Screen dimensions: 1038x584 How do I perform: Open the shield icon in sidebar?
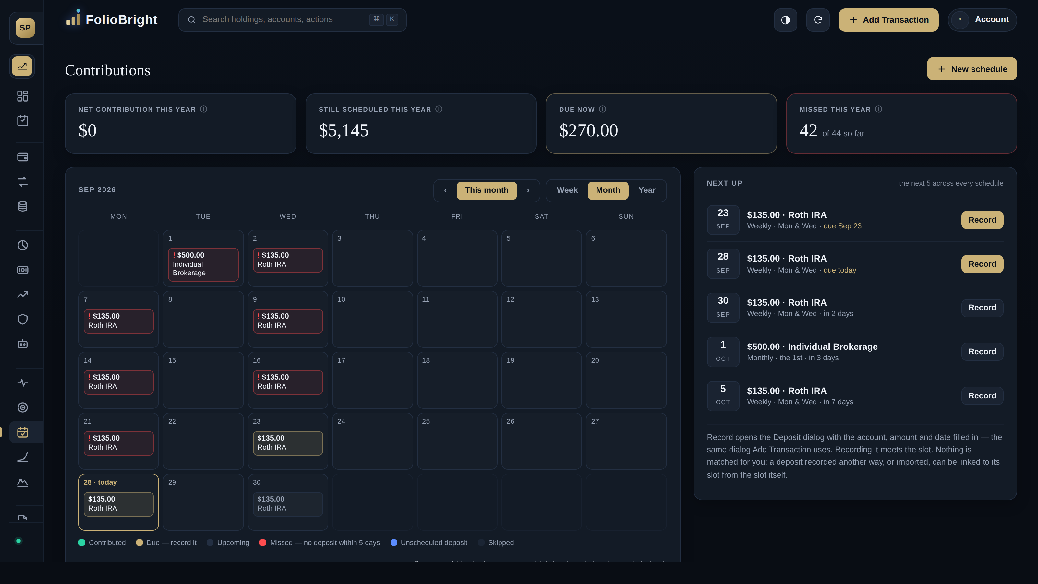(23, 319)
